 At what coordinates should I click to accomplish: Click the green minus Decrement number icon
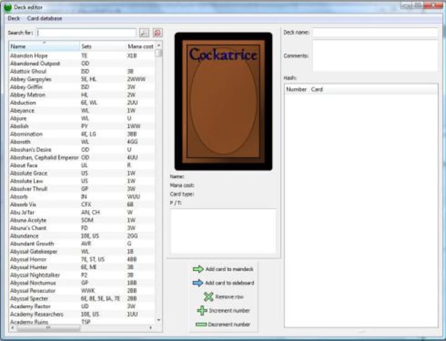click(201, 324)
